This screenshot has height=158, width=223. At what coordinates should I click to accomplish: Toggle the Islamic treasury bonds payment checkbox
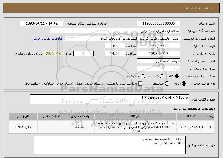point(140,83)
